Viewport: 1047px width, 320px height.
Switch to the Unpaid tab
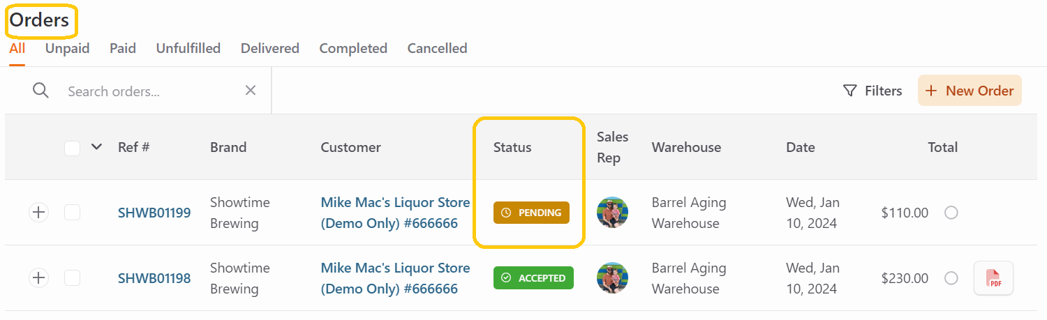68,48
